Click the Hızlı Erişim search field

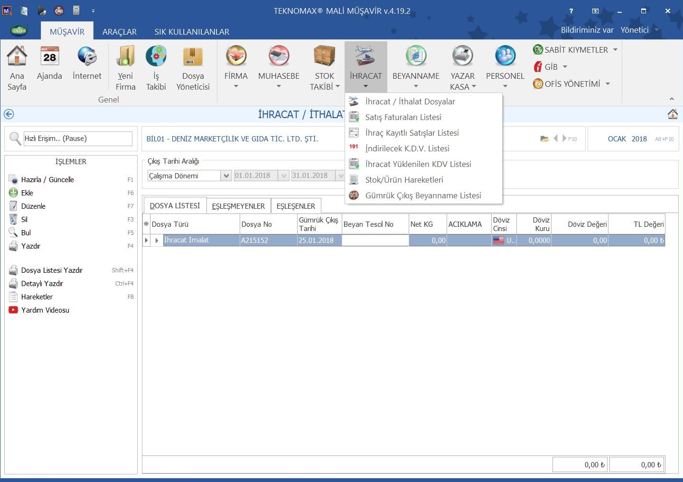pyautogui.click(x=77, y=139)
